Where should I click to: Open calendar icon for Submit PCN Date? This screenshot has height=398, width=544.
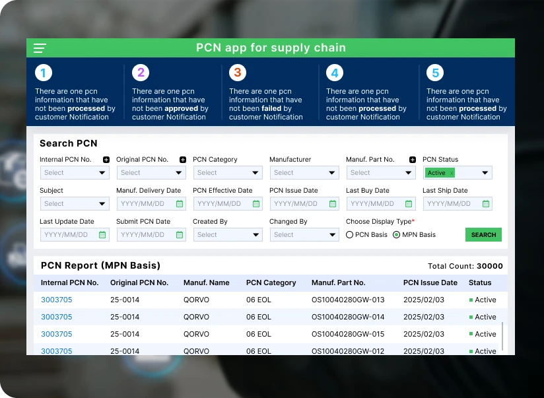pos(180,235)
